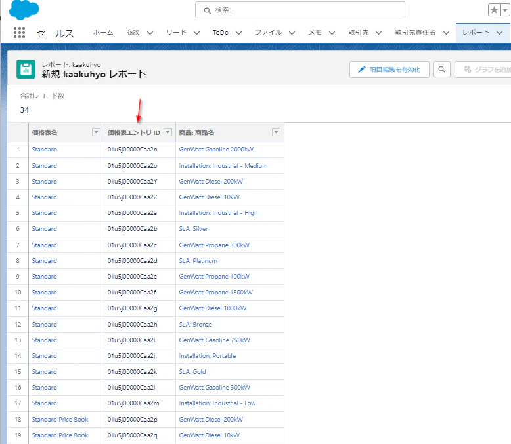511x444 pixels.
Task: Click the 価格表名 column header
Action: click(45, 132)
